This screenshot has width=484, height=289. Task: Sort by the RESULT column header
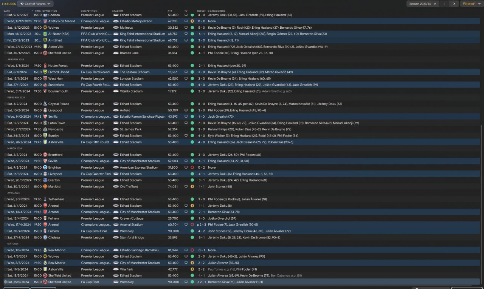pos(201,11)
